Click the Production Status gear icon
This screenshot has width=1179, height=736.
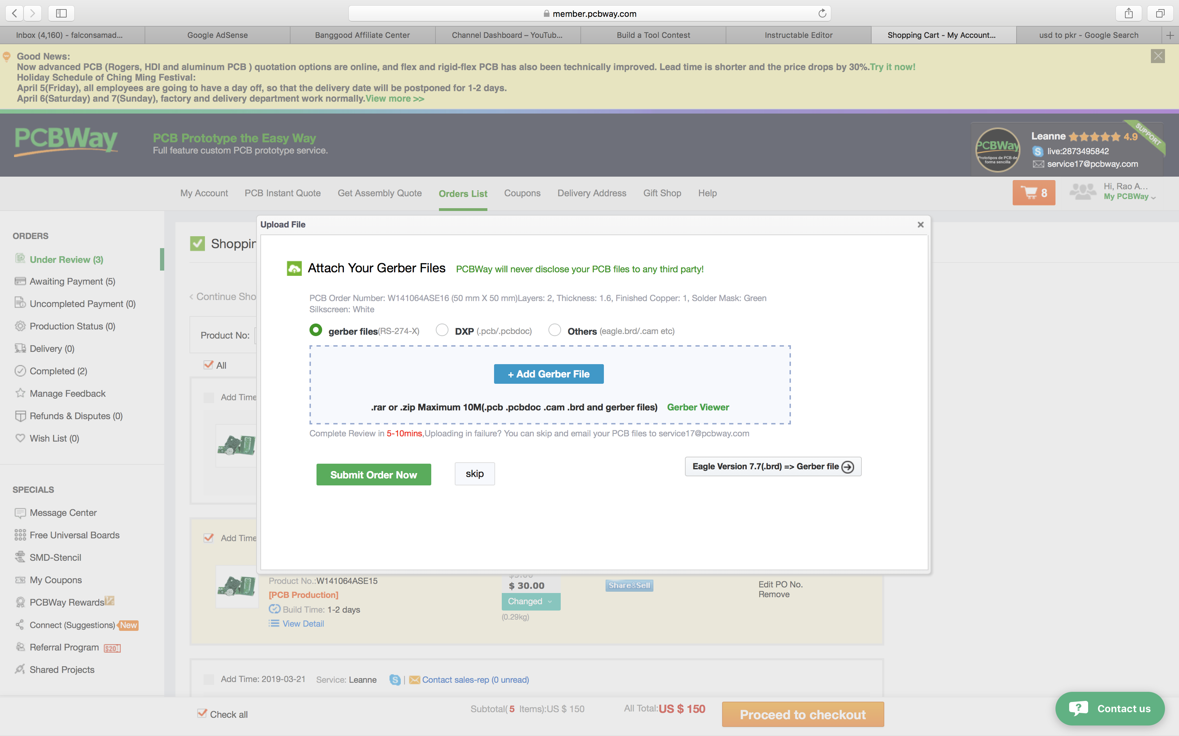[x=20, y=326]
